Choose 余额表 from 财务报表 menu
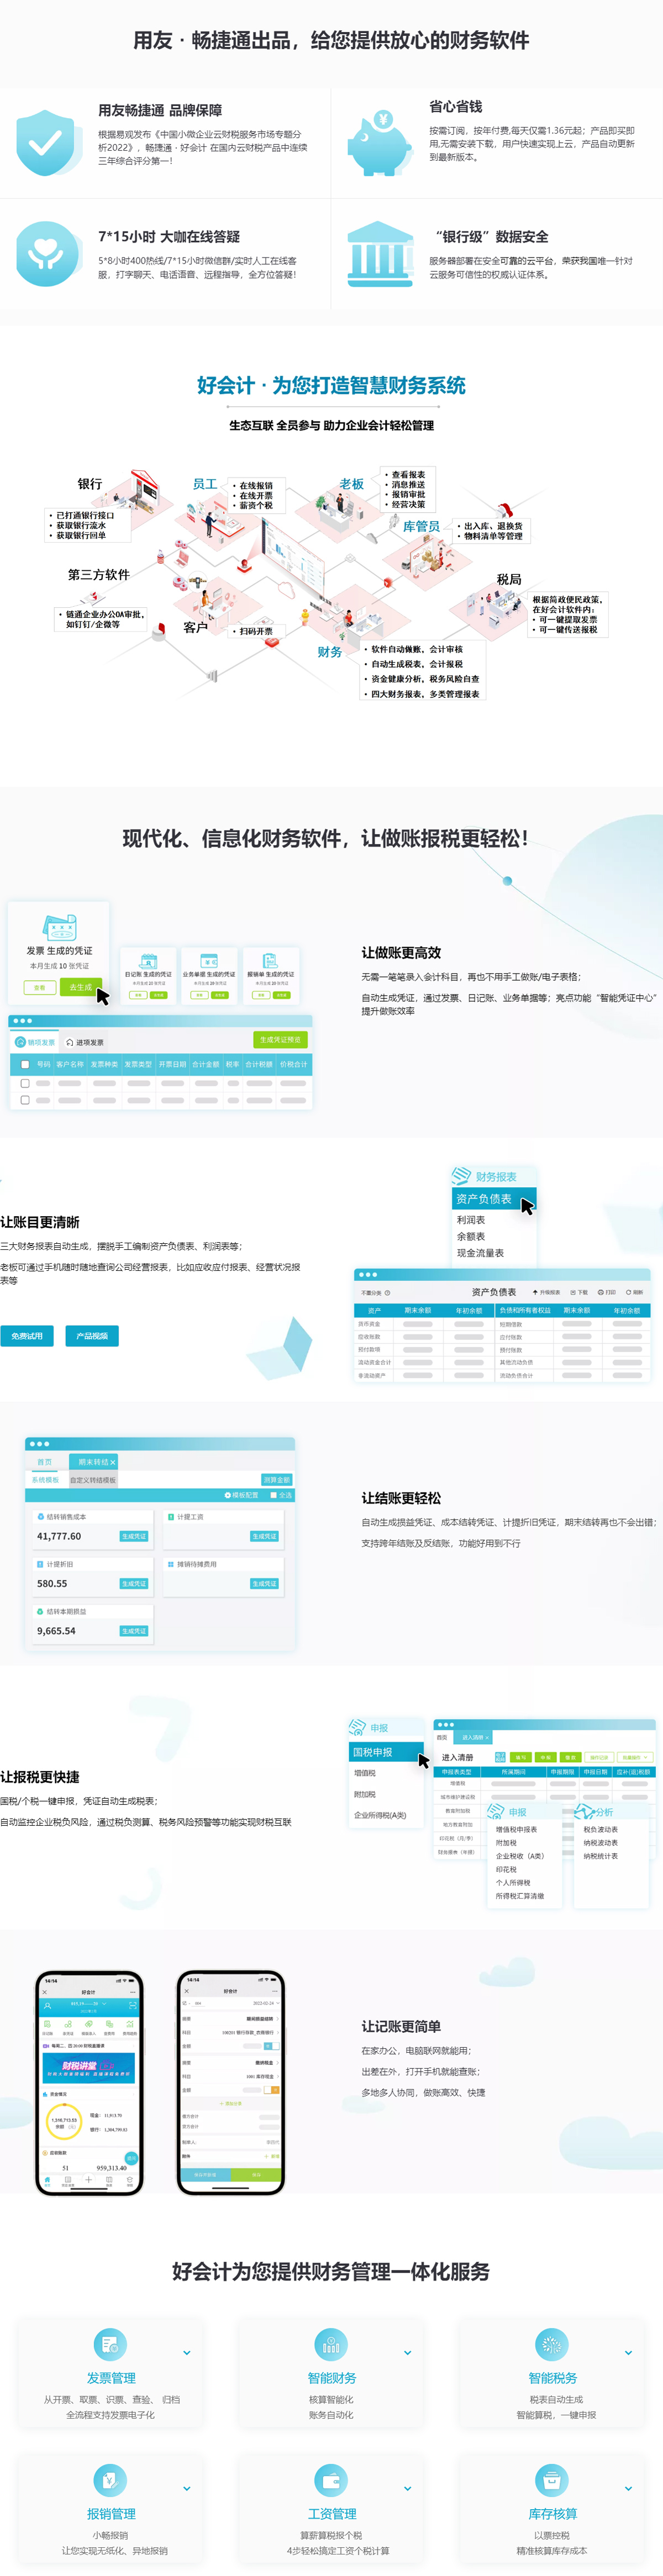The width and height of the screenshot is (663, 2576). [x=471, y=1236]
